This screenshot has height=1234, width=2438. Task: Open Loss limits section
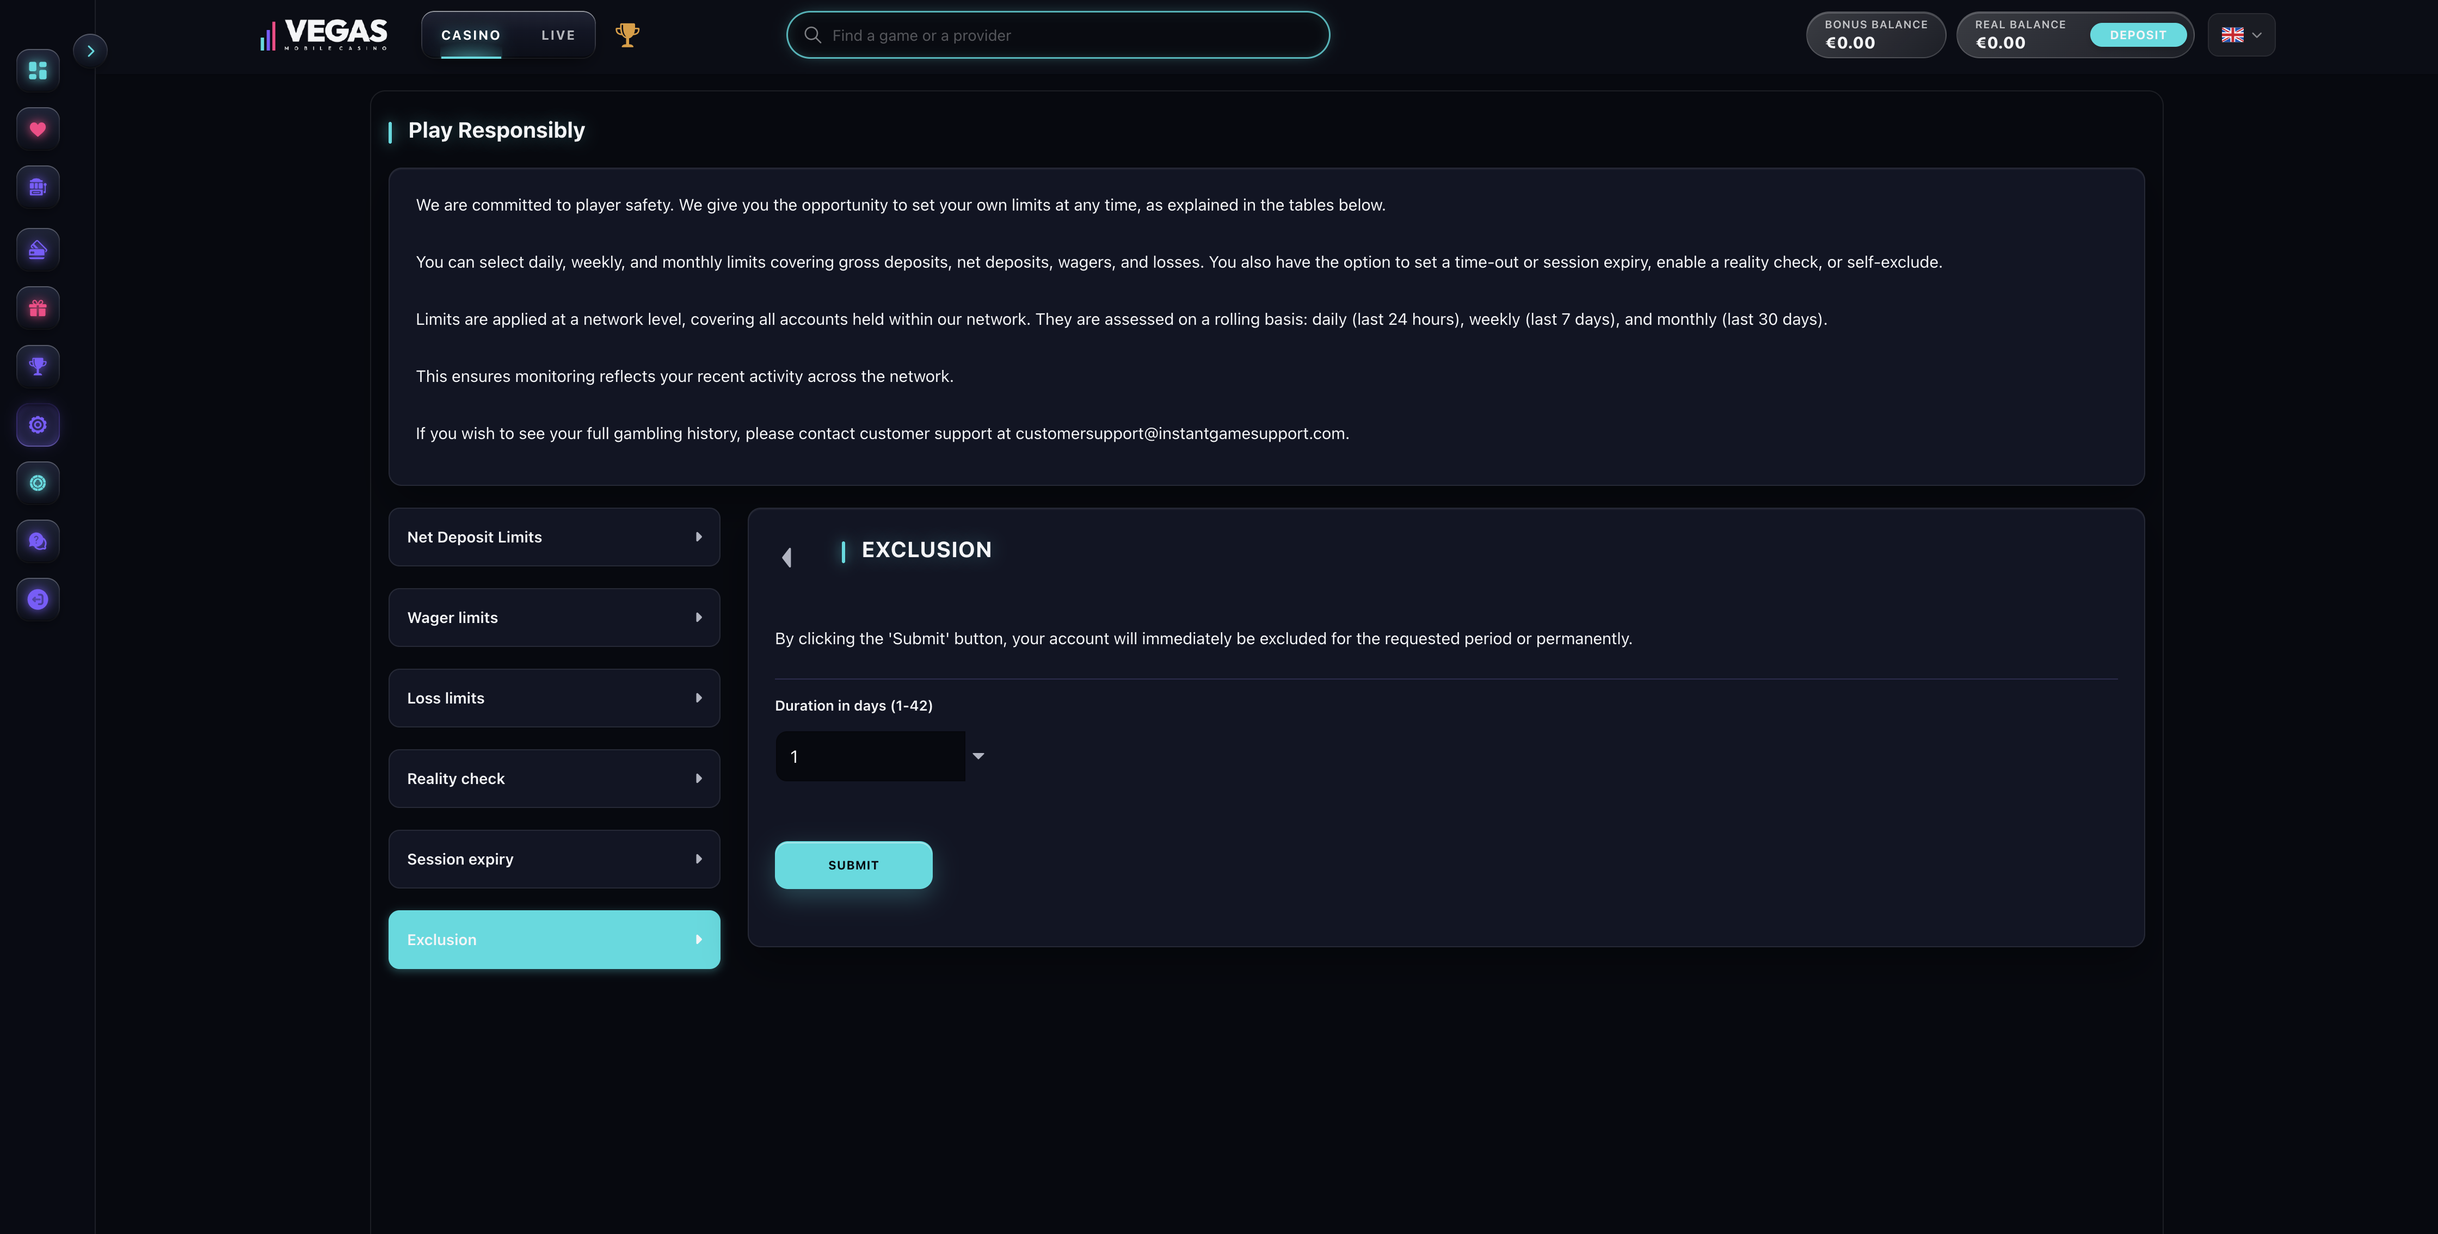pos(555,699)
